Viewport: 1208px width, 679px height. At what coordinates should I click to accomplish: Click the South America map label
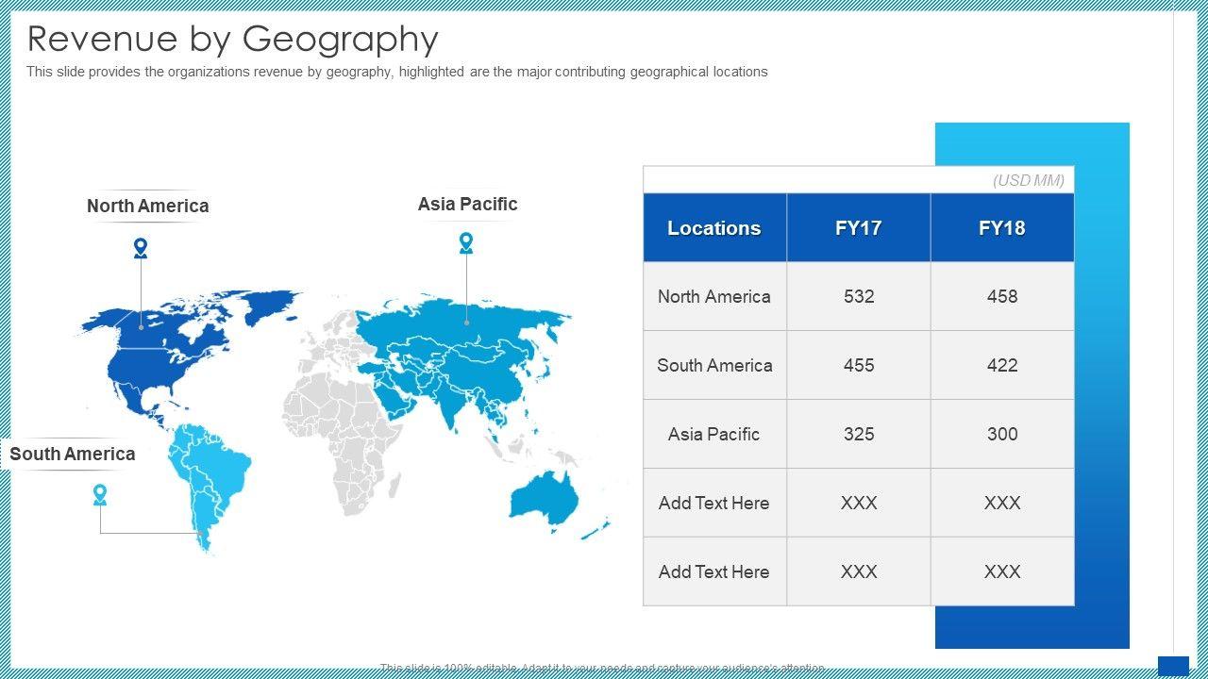(x=73, y=454)
